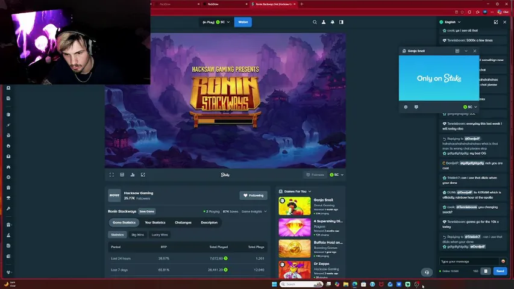The height and width of the screenshot is (289, 514).
Task: Click the Save Game button
Action: point(147,211)
